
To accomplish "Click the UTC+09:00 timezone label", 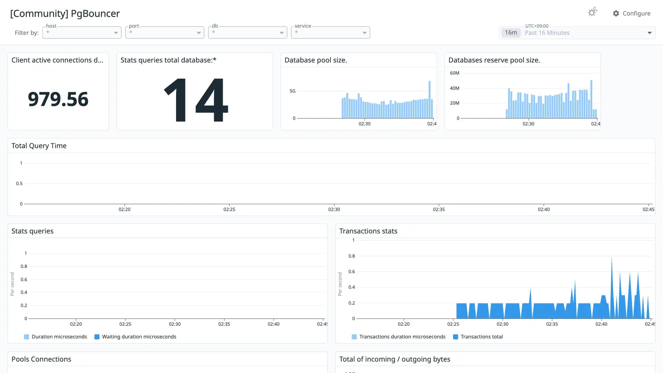I will (x=537, y=26).
